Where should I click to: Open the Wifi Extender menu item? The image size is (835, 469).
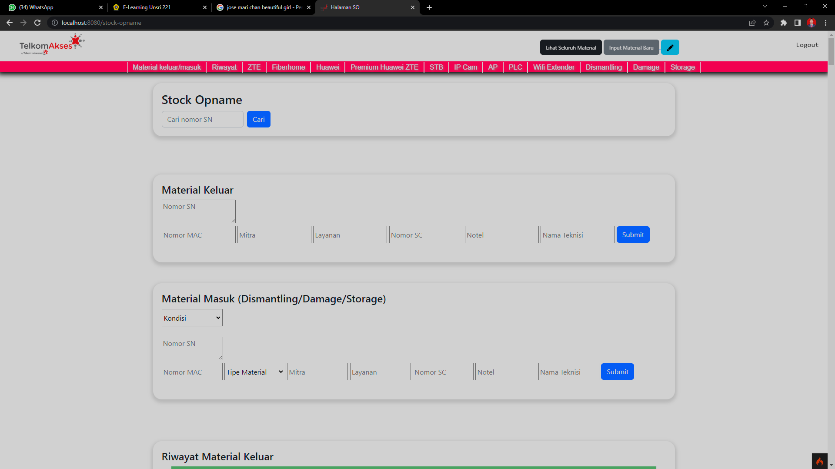tap(554, 67)
